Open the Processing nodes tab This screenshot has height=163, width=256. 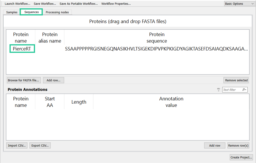(x=57, y=12)
